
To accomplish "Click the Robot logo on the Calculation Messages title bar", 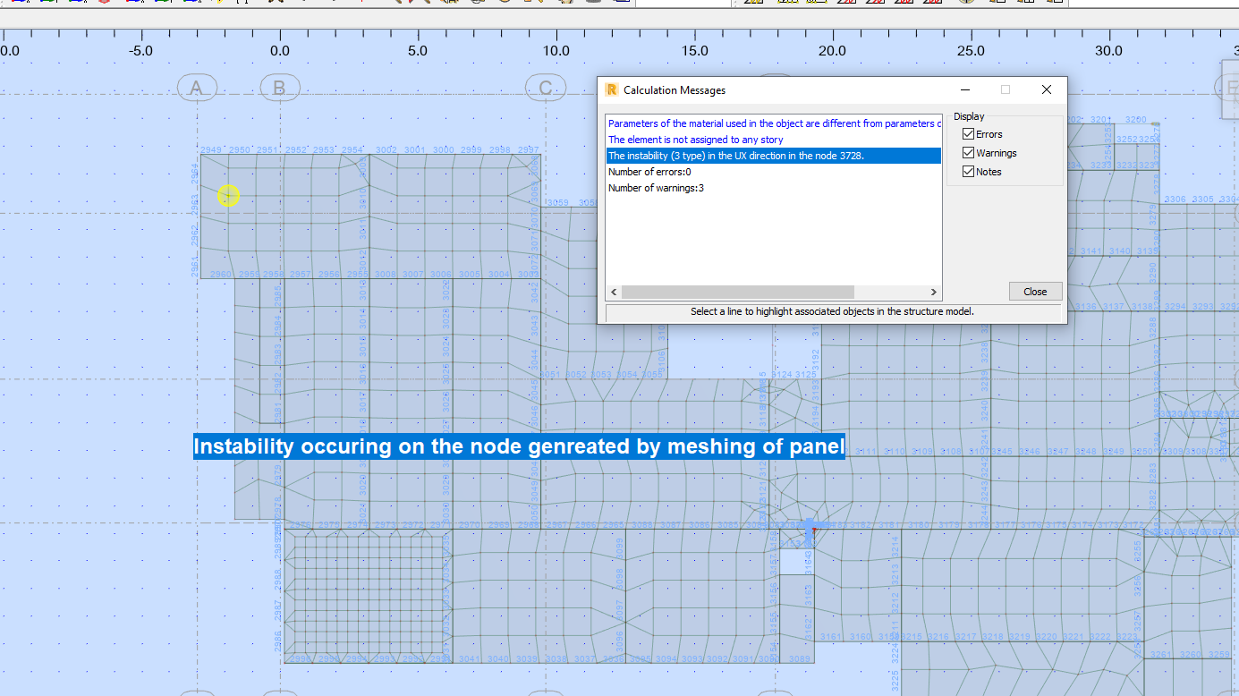I will point(611,89).
